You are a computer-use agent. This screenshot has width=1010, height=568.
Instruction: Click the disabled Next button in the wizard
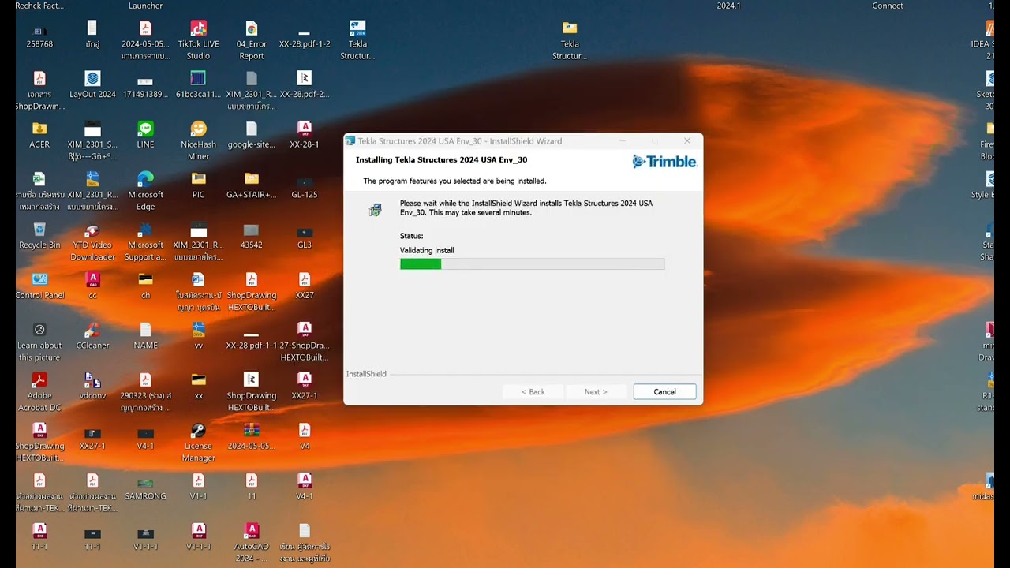coord(596,392)
